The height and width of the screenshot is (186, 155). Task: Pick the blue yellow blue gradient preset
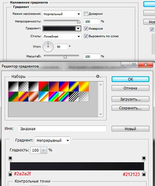(x=74, y=87)
